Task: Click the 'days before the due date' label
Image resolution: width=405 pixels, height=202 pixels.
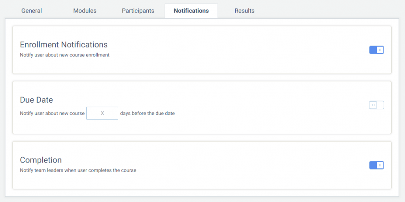Action: pos(148,113)
